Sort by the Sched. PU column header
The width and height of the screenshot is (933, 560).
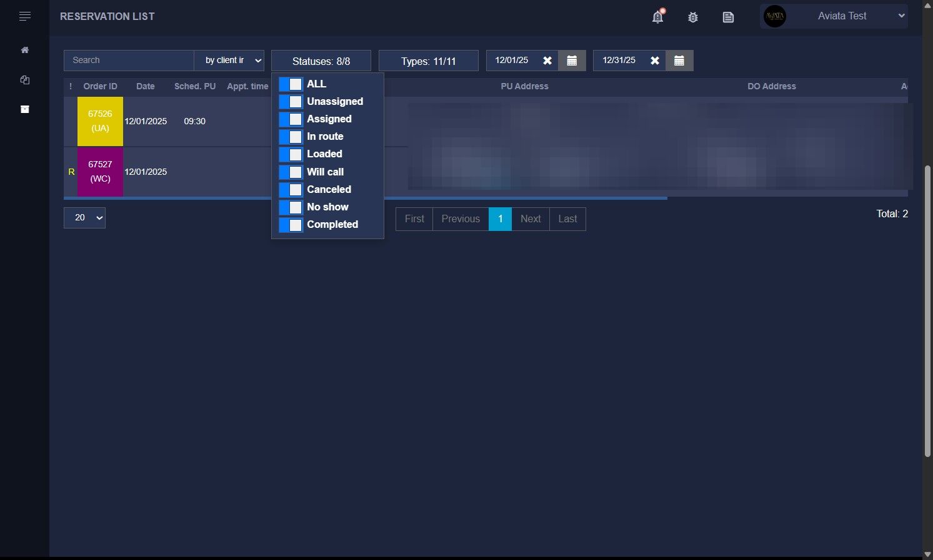pos(195,87)
